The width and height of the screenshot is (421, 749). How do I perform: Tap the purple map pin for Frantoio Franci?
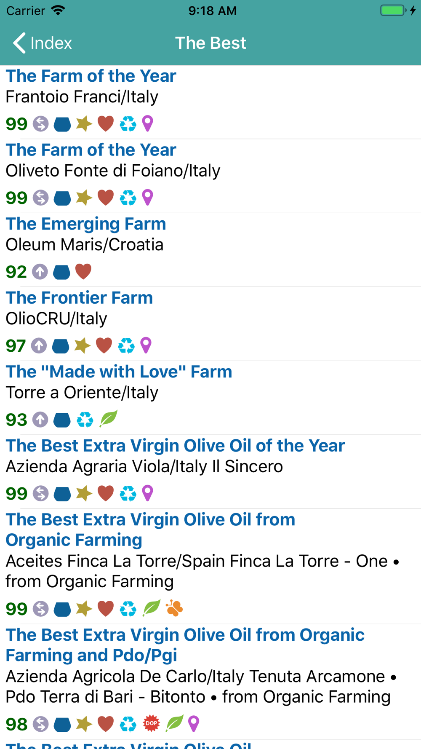click(x=148, y=124)
